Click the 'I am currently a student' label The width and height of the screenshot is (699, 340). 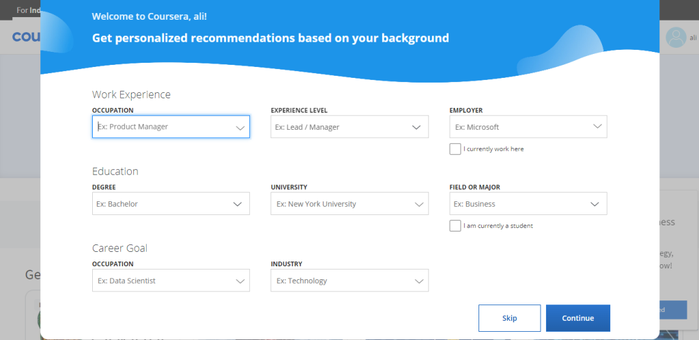(x=498, y=225)
